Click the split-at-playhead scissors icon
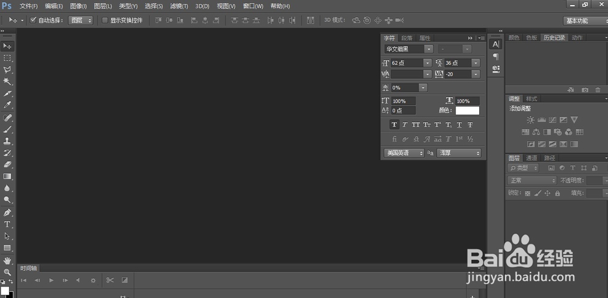608x298 pixels. (110, 280)
